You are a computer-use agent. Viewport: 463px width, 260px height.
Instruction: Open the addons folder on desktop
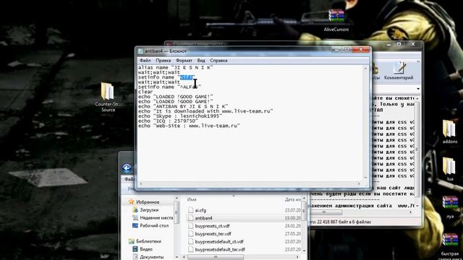[449, 131]
